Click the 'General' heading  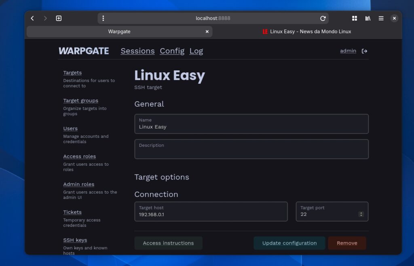149,104
